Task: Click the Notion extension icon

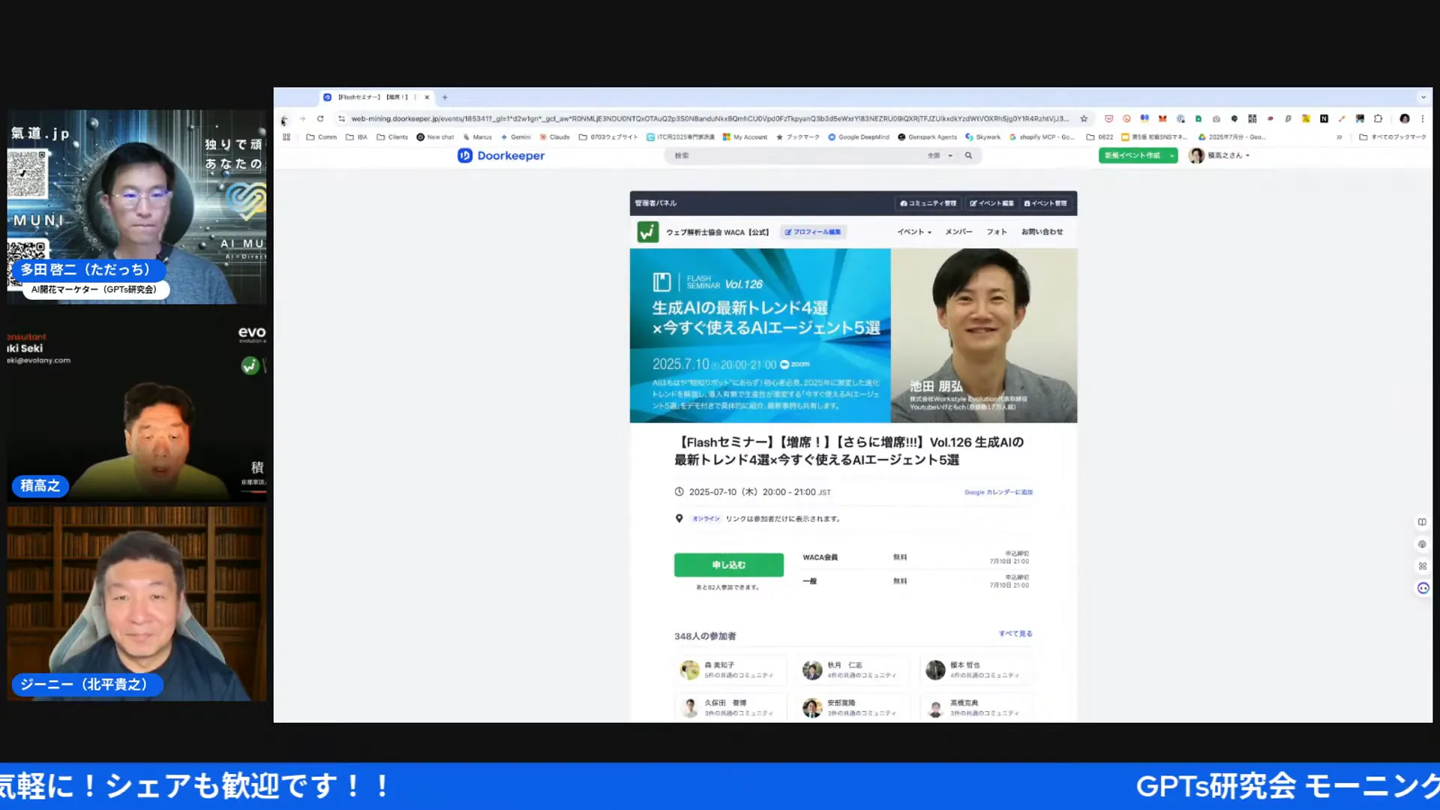Action: pyautogui.click(x=1324, y=119)
